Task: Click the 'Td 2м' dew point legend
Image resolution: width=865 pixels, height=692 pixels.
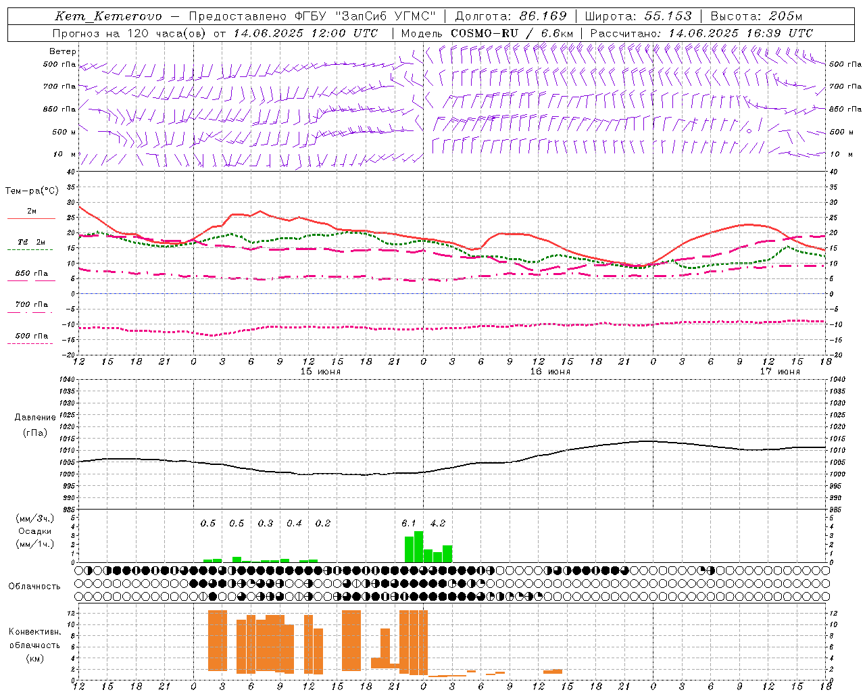Action: click(31, 242)
